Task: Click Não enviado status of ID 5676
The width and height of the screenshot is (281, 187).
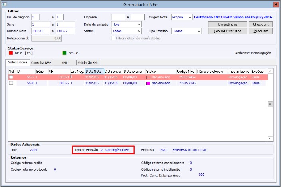Action: (x=161, y=83)
